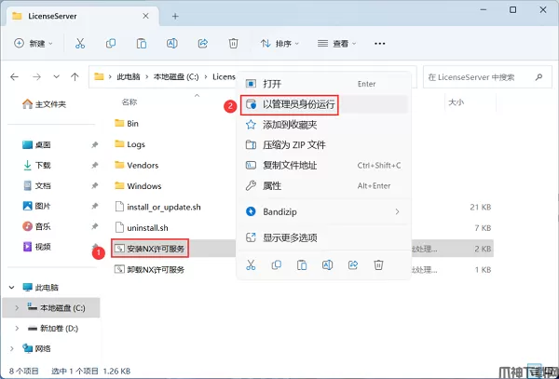Add a new tab with plus button
The height and width of the screenshot is (379, 559).
click(175, 16)
